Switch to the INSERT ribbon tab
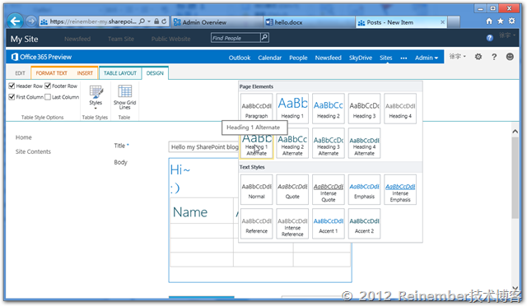This screenshot has height=306, width=527. (x=85, y=73)
